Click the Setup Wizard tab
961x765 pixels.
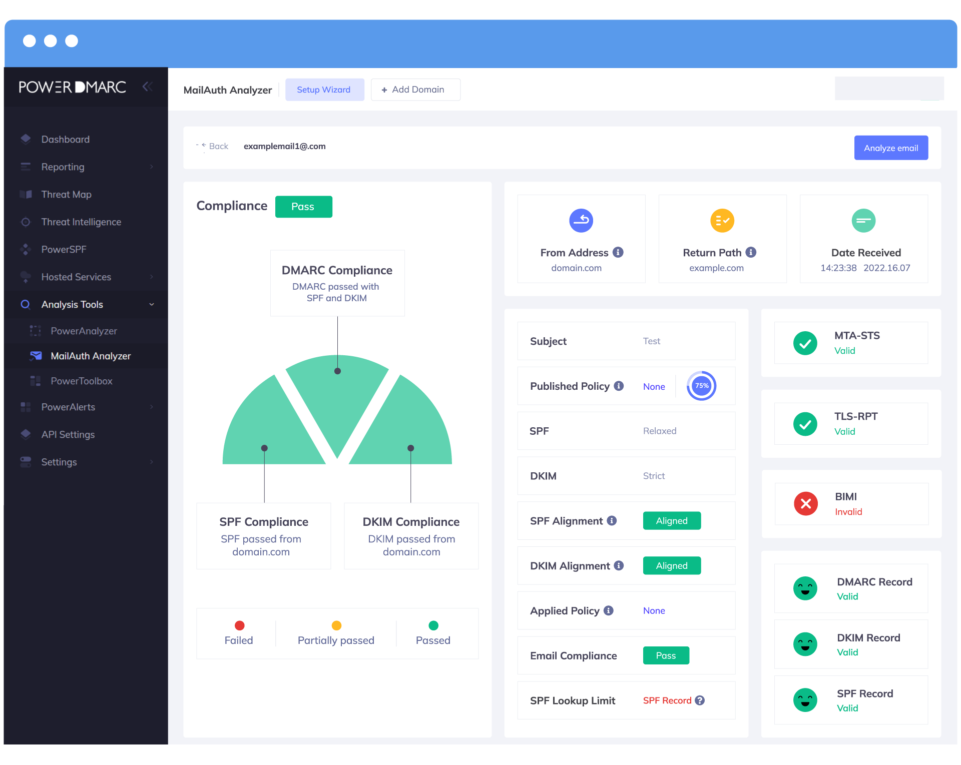[x=323, y=90]
